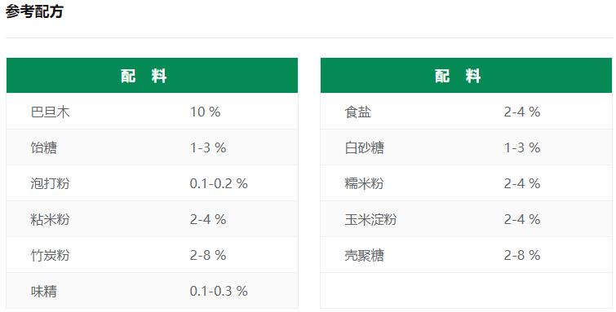Click the 壳聚糖 ingredient name

(364, 255)
